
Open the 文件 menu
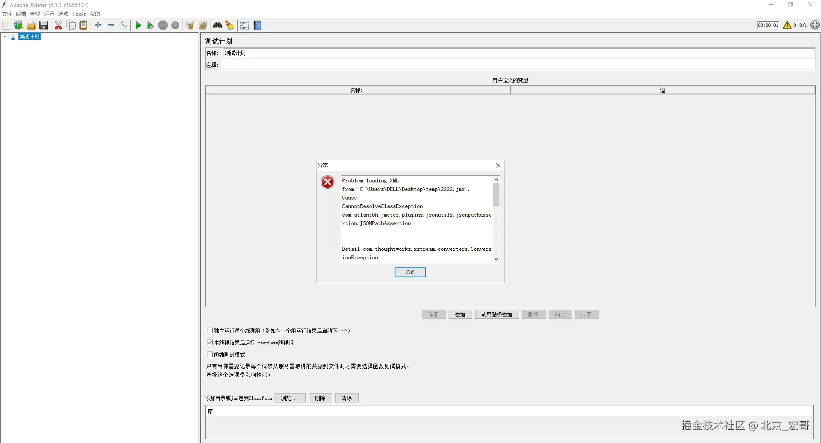pos(7,14)
